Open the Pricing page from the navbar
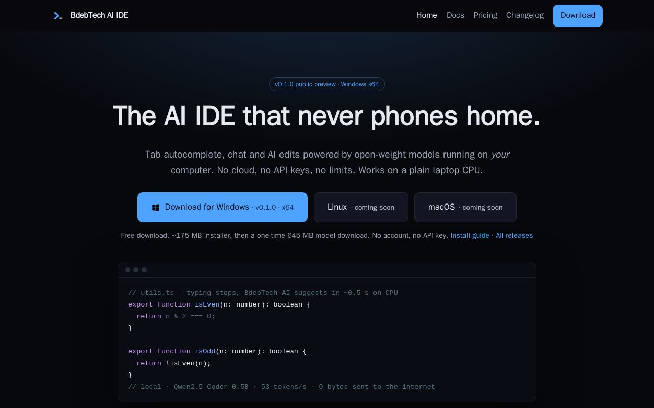The height and width of the screenshot is (408, 654). (x=485, y=15)
